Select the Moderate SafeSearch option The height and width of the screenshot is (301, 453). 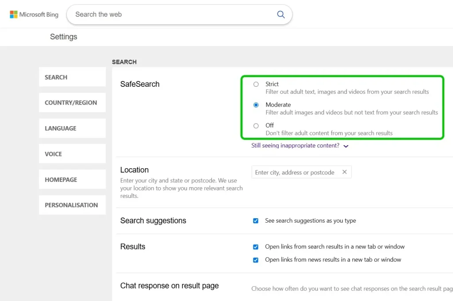(256, 105)
